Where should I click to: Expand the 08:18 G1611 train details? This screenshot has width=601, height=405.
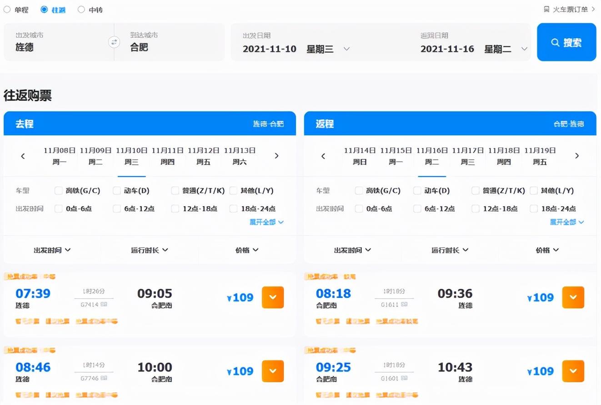pos(573,297)
